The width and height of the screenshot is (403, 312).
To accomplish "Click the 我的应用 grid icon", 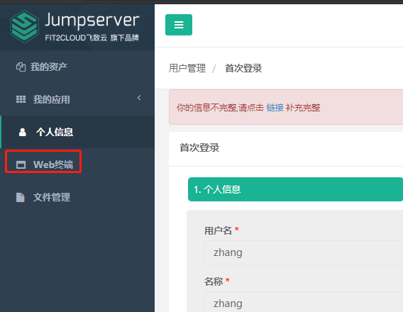I will [21, 99].
